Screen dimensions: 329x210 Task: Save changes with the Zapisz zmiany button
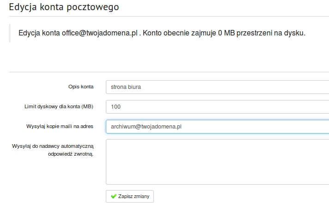pos(130,196)
